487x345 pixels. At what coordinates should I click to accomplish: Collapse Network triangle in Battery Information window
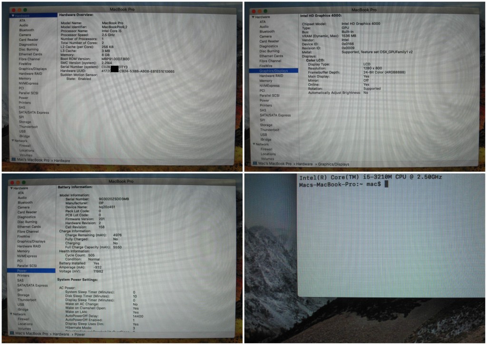click(x=11, y=314)
